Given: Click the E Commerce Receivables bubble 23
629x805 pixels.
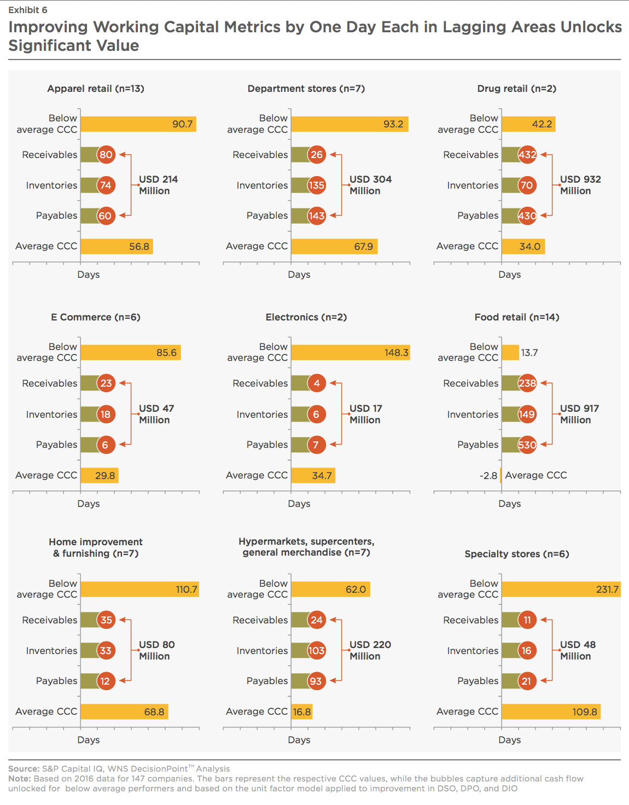Looking at the screenshot, I should pyautogui.click(x=106, y=383).
